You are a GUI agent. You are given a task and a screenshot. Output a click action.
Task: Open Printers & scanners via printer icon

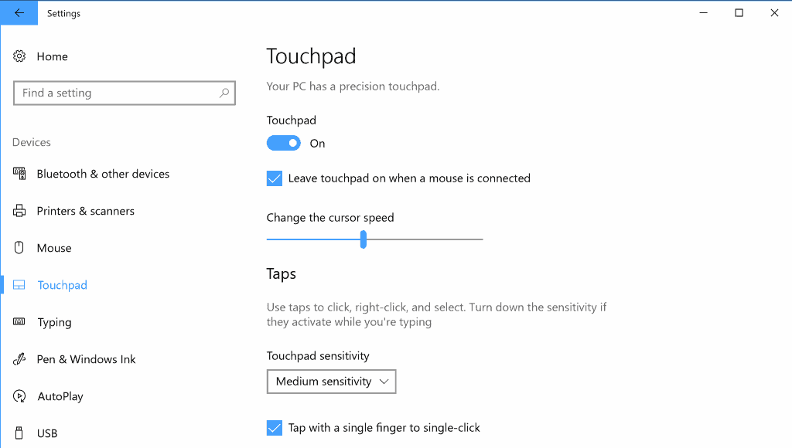coord(19,211)
